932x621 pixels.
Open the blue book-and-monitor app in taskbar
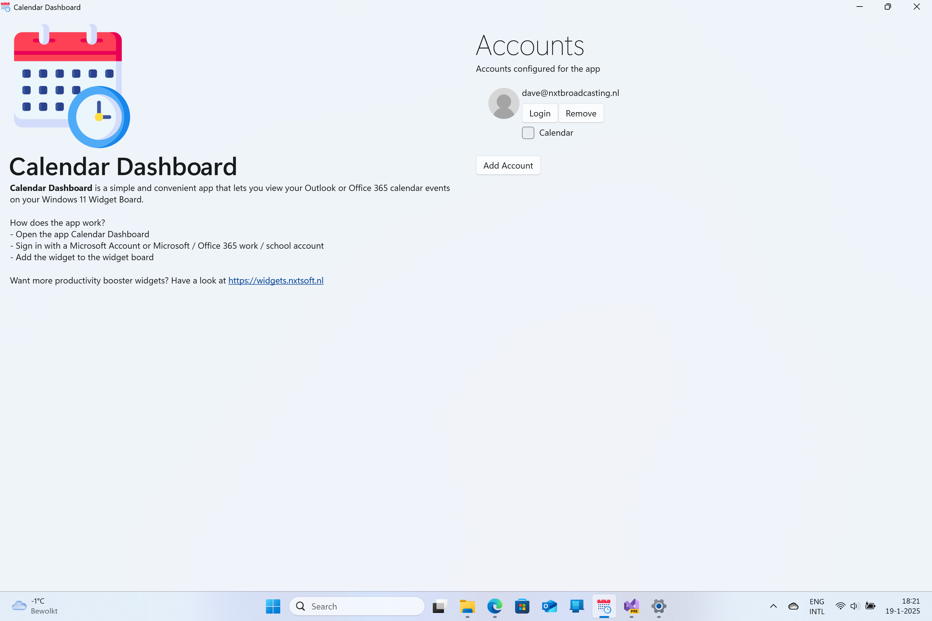coord(577,606)
